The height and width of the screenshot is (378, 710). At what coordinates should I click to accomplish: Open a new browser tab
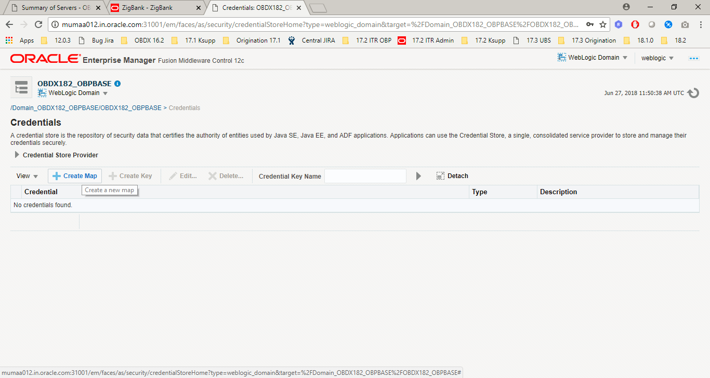click(318, 8)
